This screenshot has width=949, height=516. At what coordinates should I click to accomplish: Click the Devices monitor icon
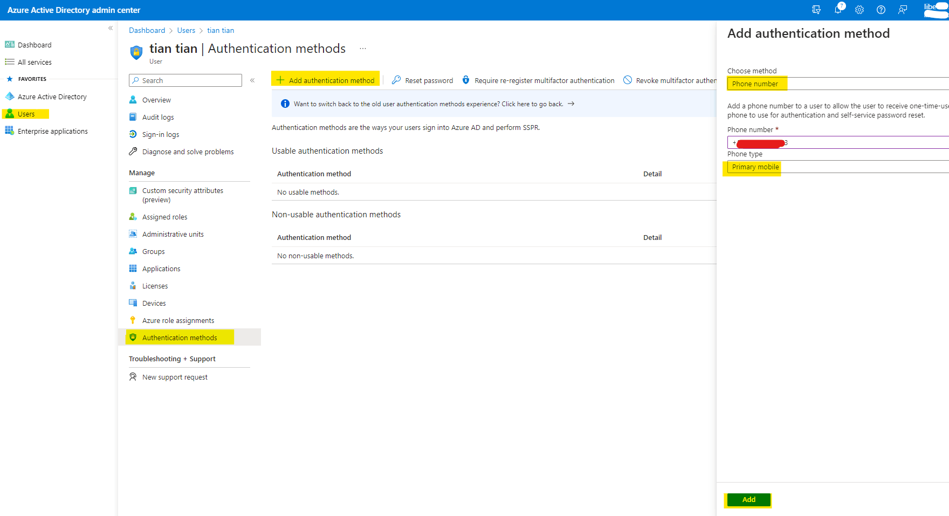pos(133,303)
